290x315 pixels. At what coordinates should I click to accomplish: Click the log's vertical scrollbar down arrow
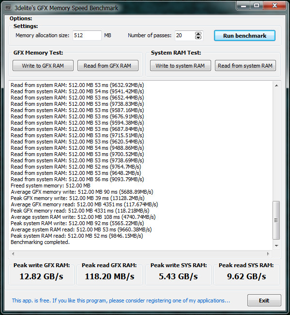tap(276, 246)
